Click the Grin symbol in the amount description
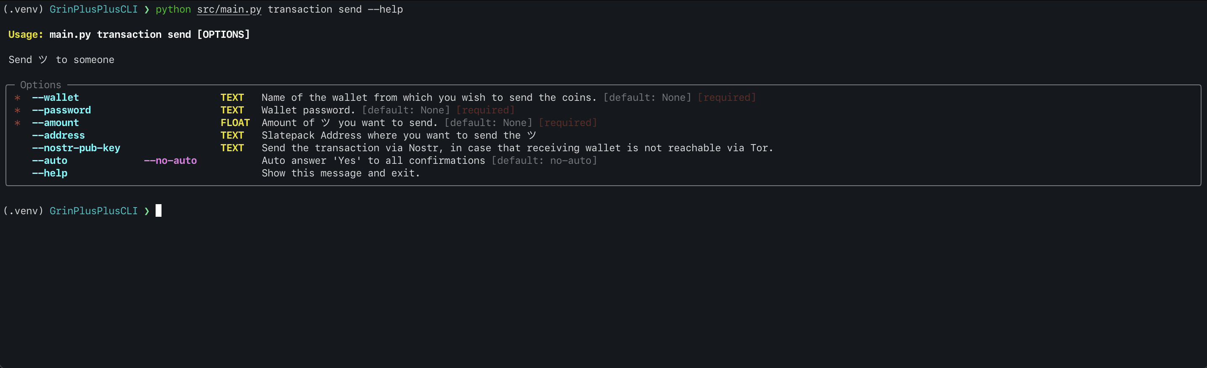The height and width of the screenshot is (368, 1207). click(326, 123)
